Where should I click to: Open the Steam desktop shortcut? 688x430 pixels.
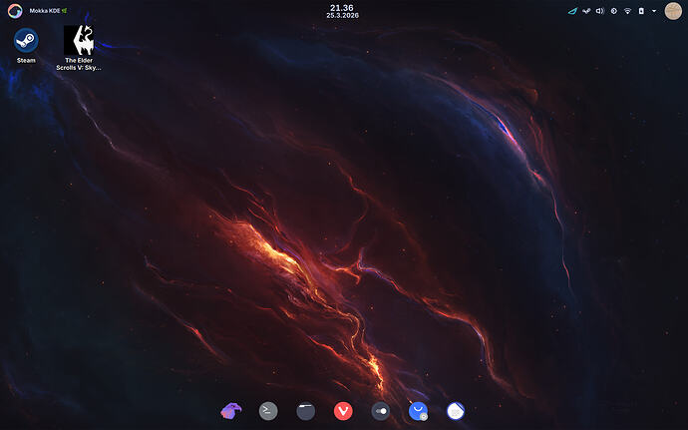point(26,42)
